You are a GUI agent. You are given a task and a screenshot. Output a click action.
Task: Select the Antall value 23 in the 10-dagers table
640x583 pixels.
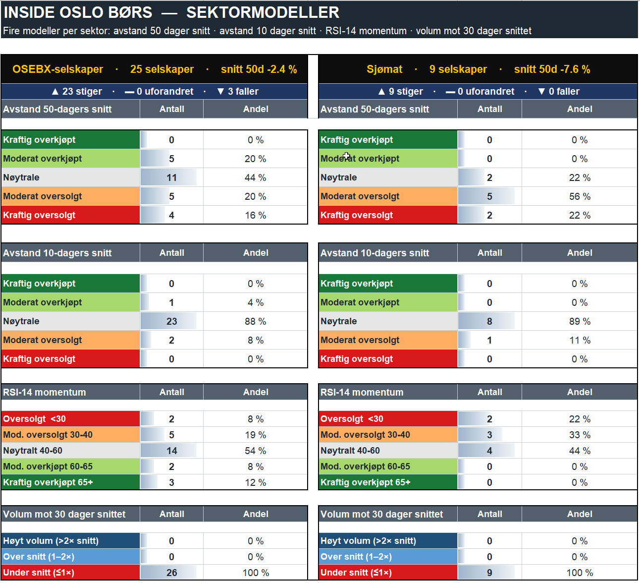pos(172,321)
